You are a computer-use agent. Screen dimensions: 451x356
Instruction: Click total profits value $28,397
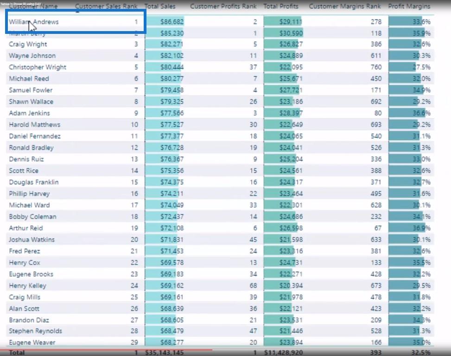291,113
